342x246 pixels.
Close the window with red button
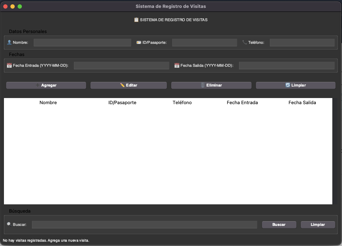click(x=5, y=6)
